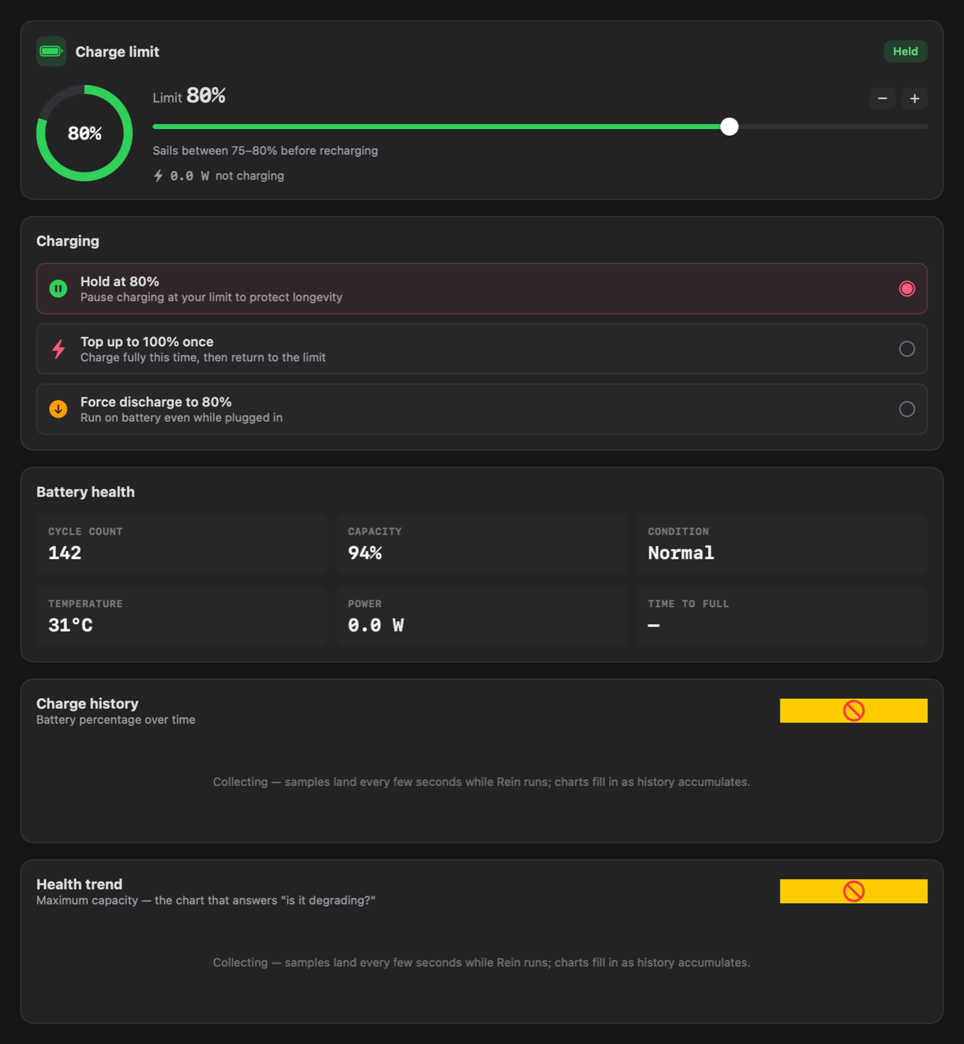Click the green Held status badge
Viewport: 964px width, 1044px height.
point(906,51)
